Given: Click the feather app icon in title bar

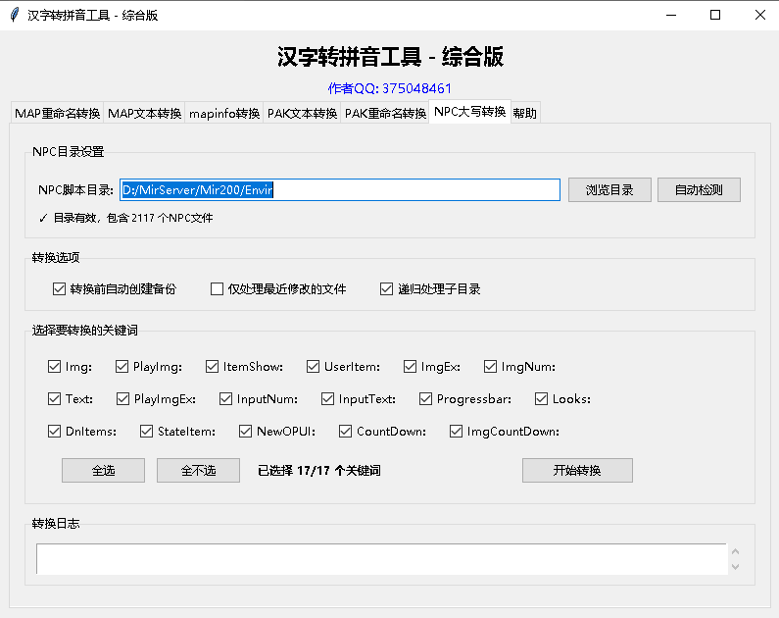Looking at the screenshot, I should tap(14, 15).
